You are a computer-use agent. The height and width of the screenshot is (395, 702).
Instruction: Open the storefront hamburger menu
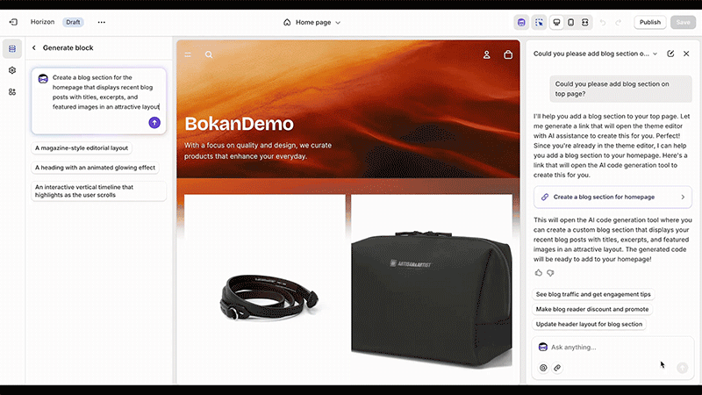click(x=188, y=54)
